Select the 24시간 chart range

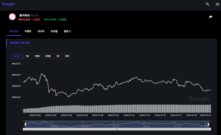coord(16,56)
